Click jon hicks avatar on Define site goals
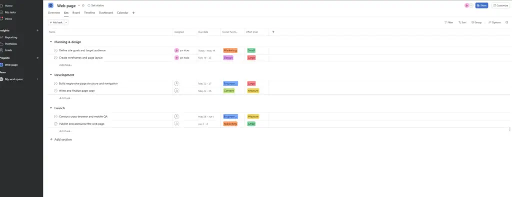 click(176, 50)
